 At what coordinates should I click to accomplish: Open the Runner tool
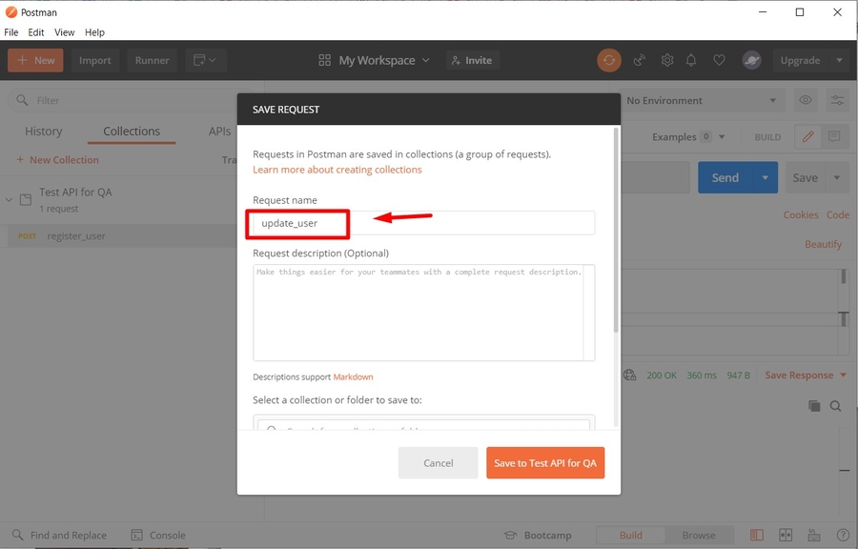(152, 60)
